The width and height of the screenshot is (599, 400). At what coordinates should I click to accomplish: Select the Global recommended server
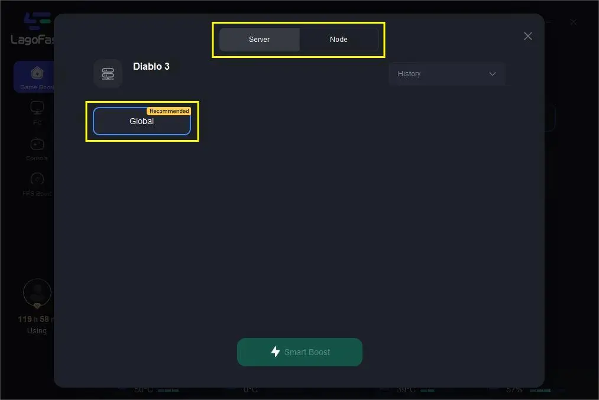click(x=142, y=121)
